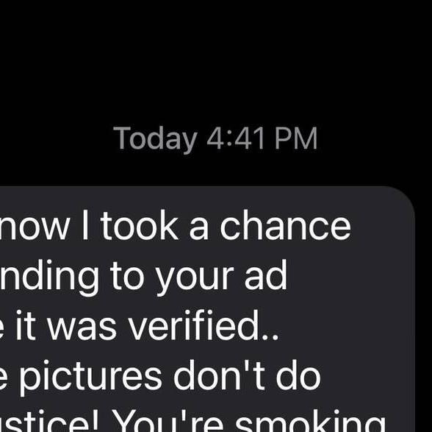Select the word 'to' before 'your ad'
Screen dimensions: 432x432
(126, 276)
